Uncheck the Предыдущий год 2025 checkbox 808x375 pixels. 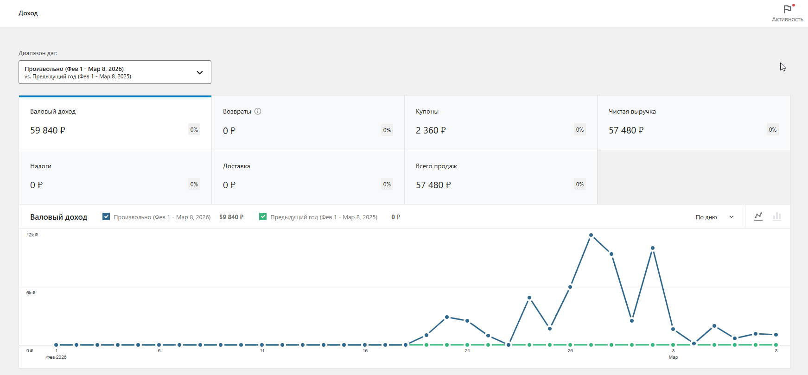[263, 216]
